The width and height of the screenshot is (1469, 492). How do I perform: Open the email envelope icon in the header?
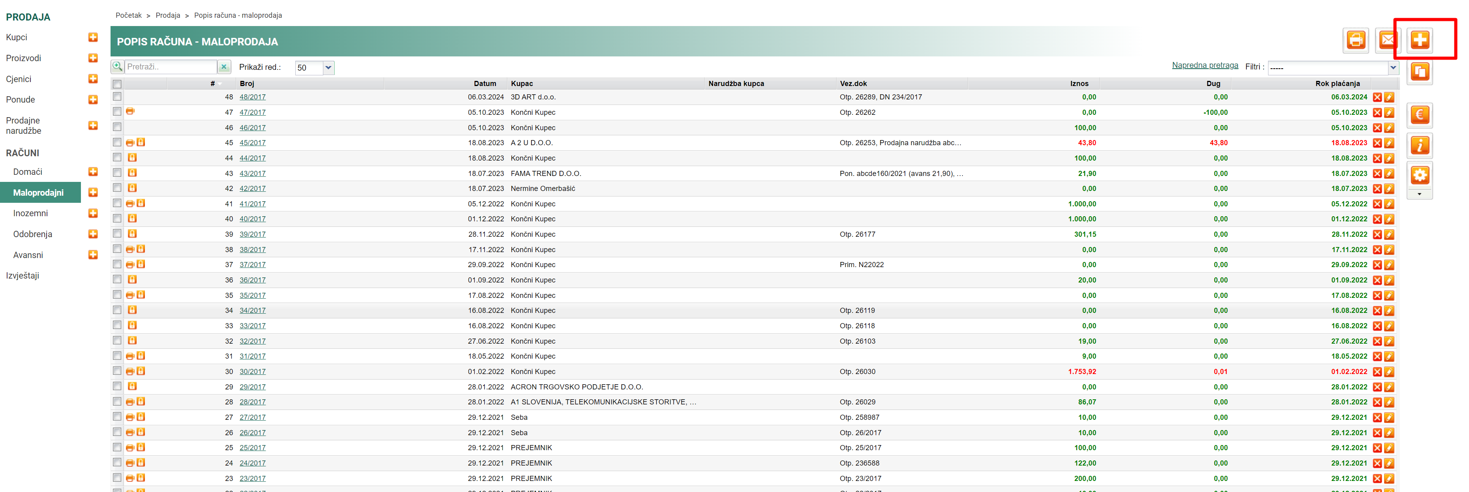1387,40
